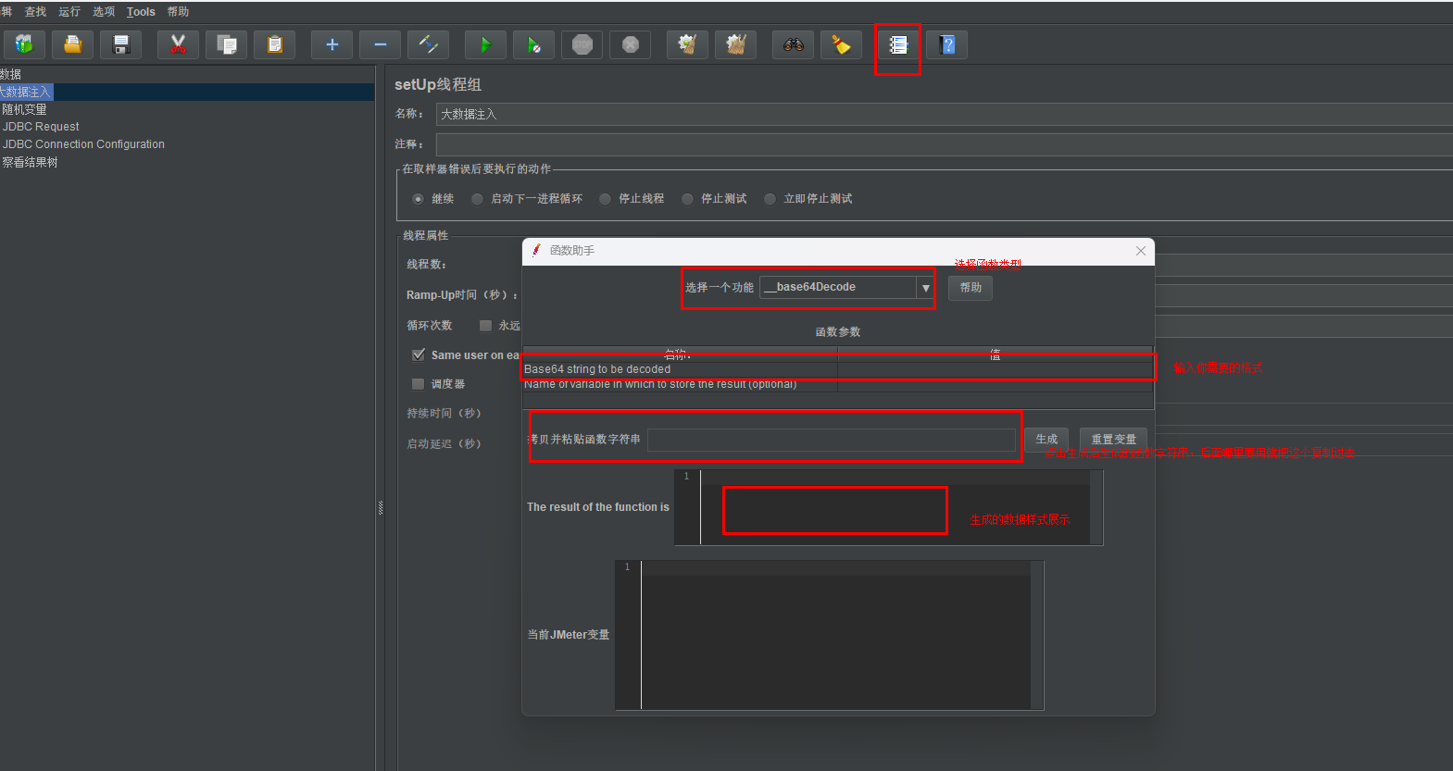Click the 拷贝并粘贴函数字符串 text field
Screen dimensions: 1453x771
[x=832, y=440]
